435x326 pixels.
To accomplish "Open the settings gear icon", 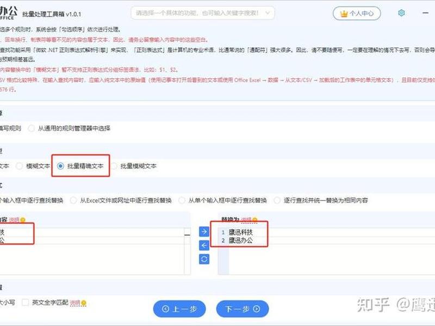I will point(401,12).
